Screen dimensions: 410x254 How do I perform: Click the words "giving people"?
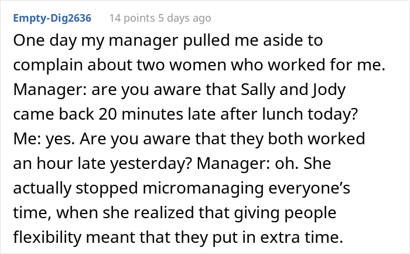(x=285, y=213)
